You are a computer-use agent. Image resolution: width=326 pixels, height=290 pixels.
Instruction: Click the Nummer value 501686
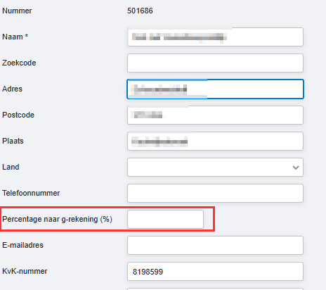click(x=140, y=11)
